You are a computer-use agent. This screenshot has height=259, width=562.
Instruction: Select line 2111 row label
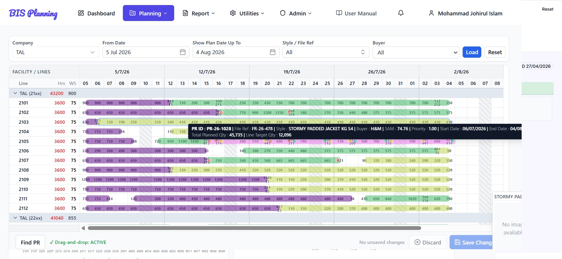click(x=23, y=199)
